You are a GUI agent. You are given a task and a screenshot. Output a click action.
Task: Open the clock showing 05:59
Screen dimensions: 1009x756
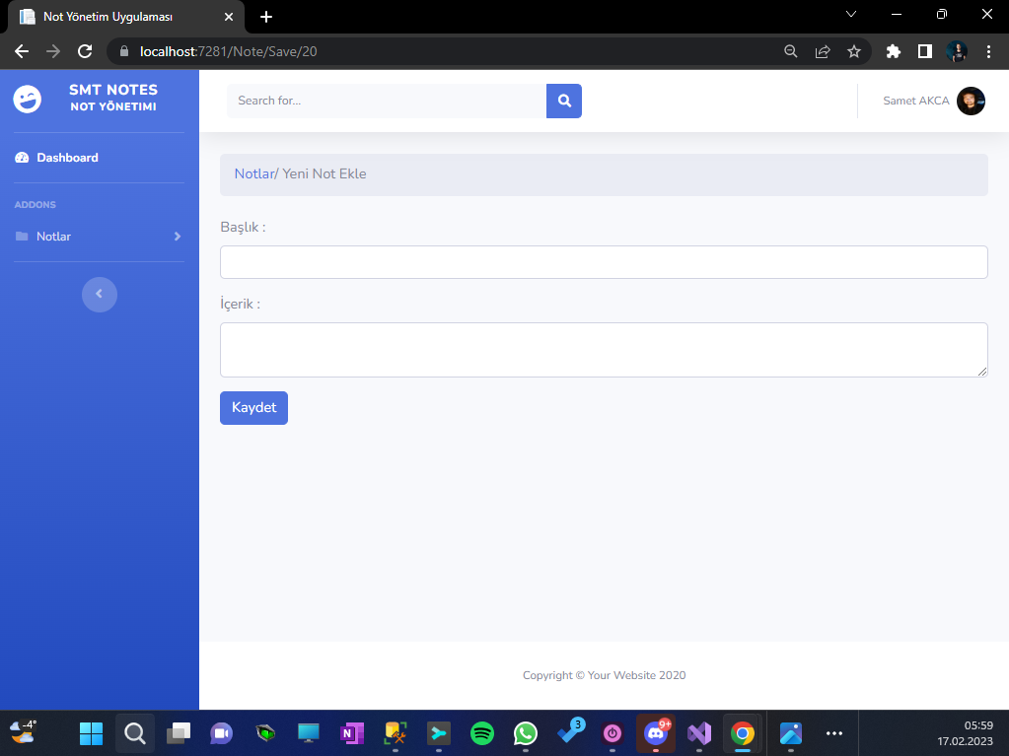coord(965,733)
